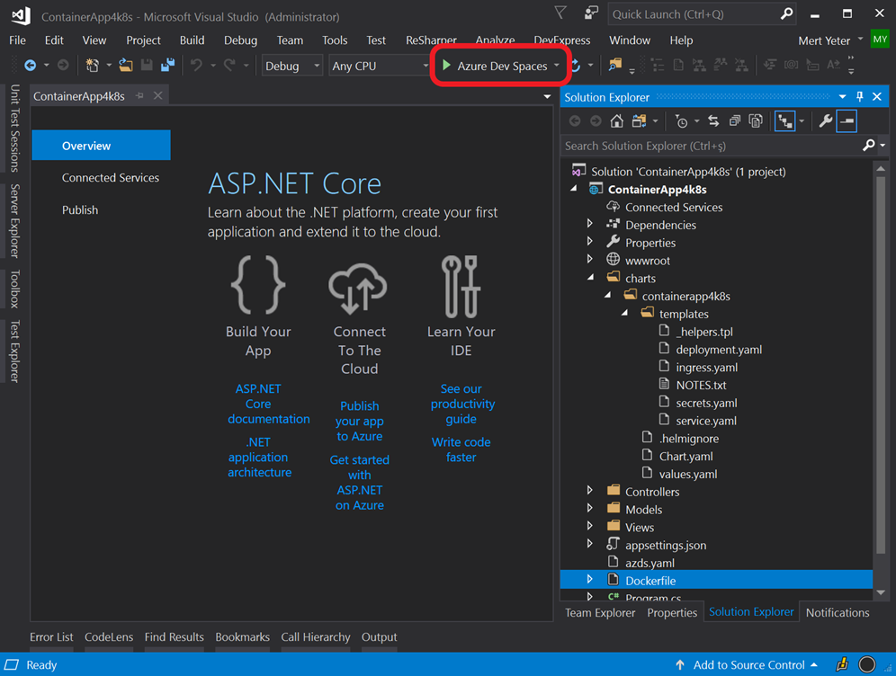Click the Search Solution Explorer field

[x=712, y=146]
